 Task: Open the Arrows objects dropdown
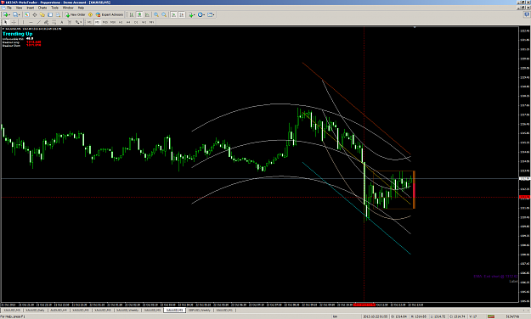(x=78, y=22)
